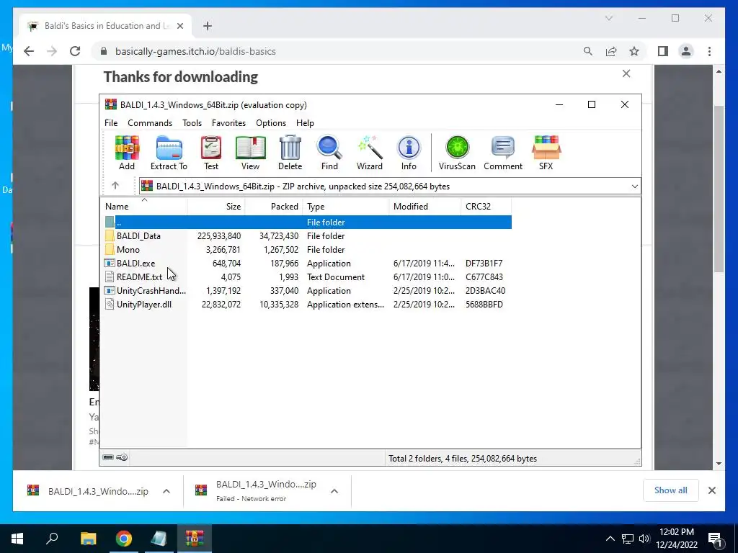Click the WinRAR taskbar button
This screenshot has width=738, height=553.
pos(195,538)
